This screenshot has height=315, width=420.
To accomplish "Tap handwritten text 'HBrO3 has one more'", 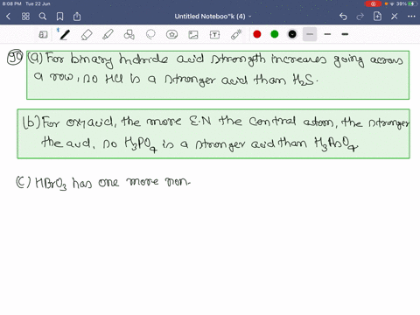I will [x=97, y=183].
